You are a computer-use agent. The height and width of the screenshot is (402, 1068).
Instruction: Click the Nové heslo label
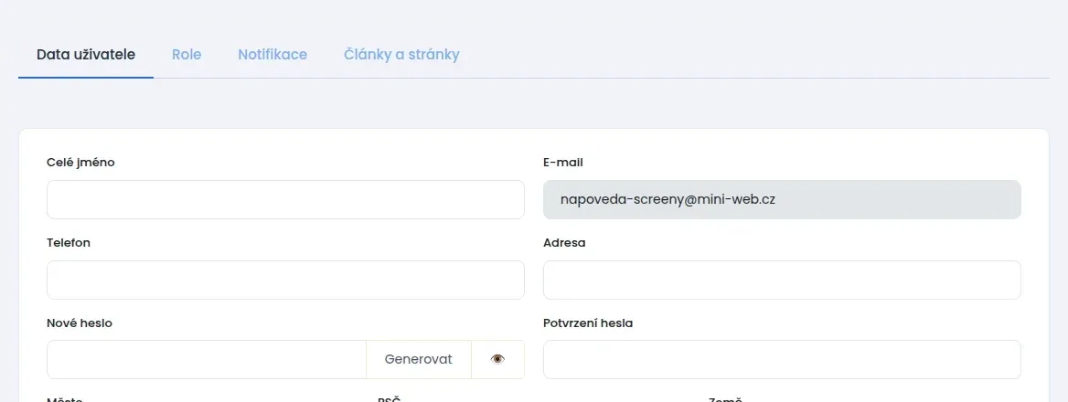point(80,323)
